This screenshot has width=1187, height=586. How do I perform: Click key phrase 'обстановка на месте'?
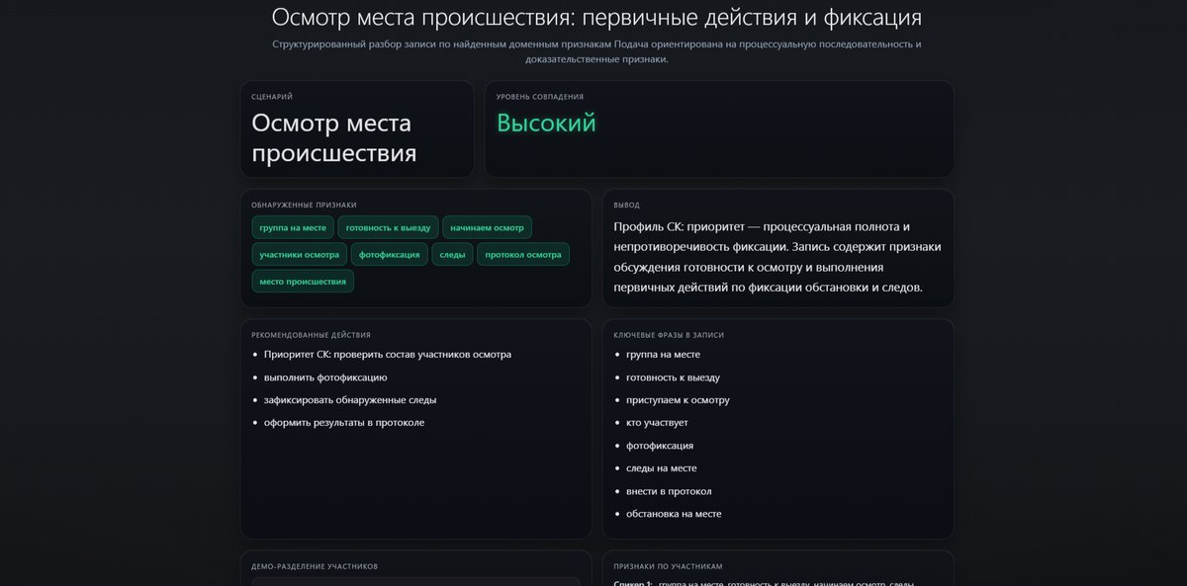click(674, 514)
